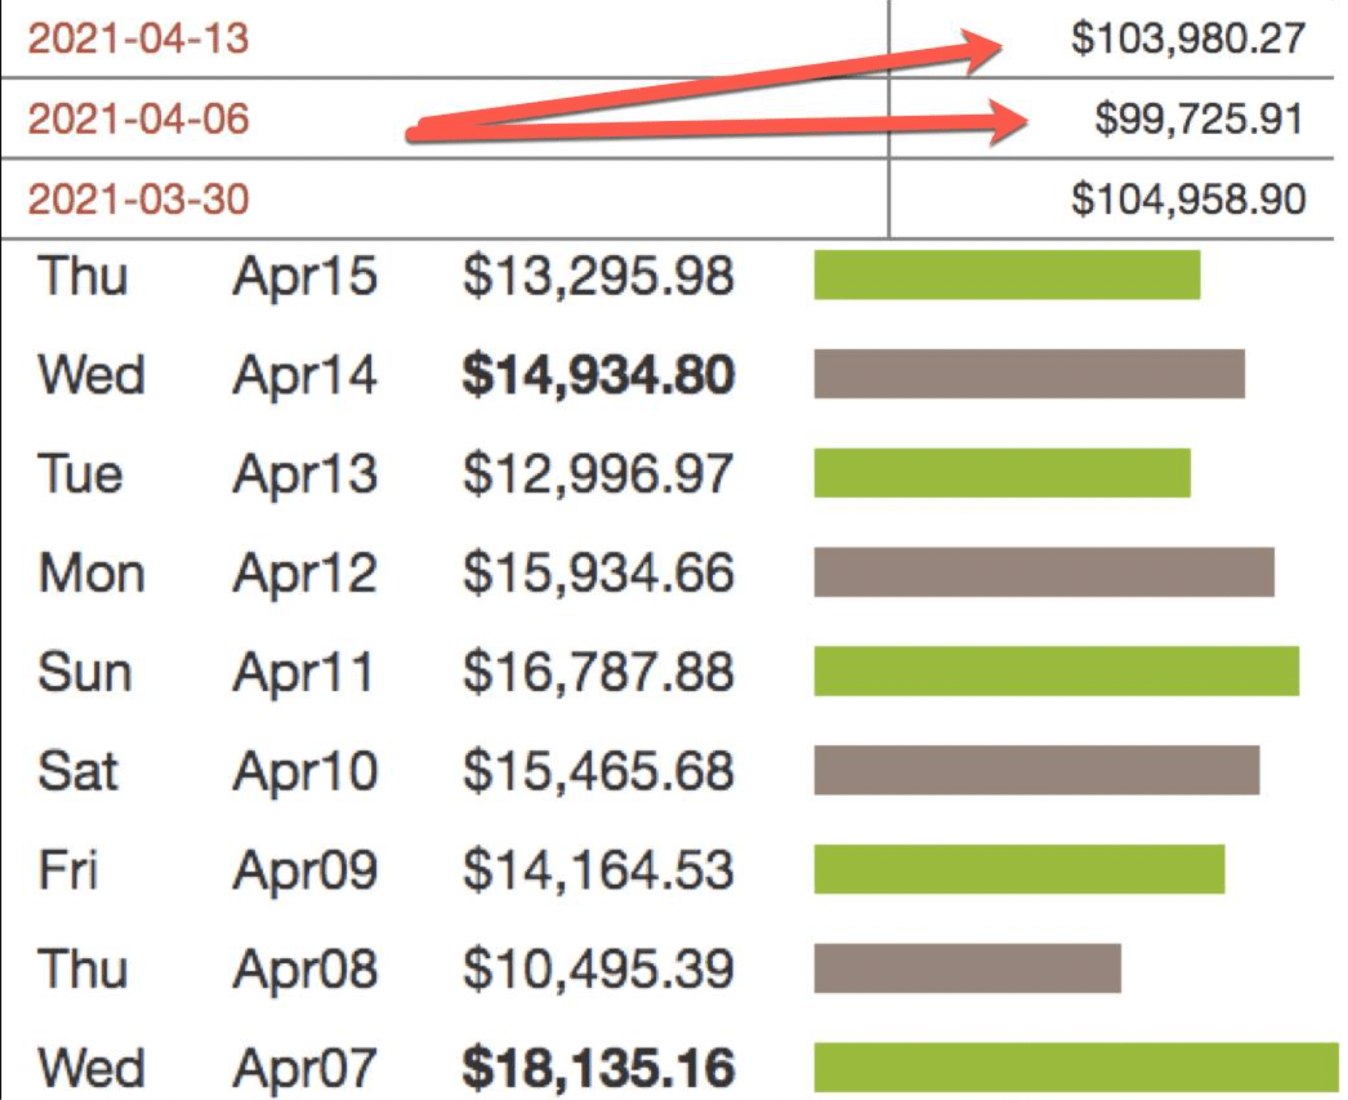Open the 2021-04-13 date link
Screen dimensions: 1348x1100
pyautogui.click(x=139, y=38)
